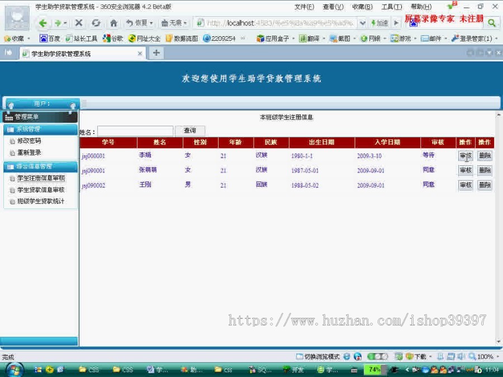Click the 加速 accelerate button
The height and width of the screenshot is (377, 503).
379,23
